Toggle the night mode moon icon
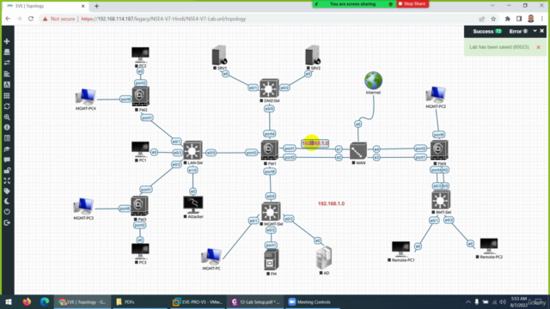The image size is (550, 309). tap(7, 202)
